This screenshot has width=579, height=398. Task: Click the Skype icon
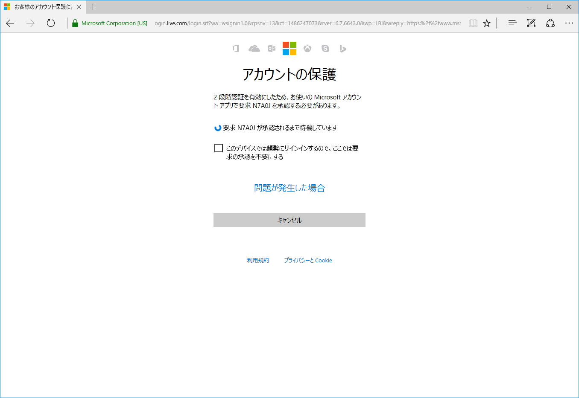click(325, 48)
